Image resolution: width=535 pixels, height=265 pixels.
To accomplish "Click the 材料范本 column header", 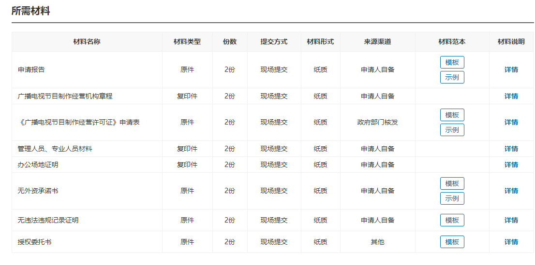I will tap(452, 42).
